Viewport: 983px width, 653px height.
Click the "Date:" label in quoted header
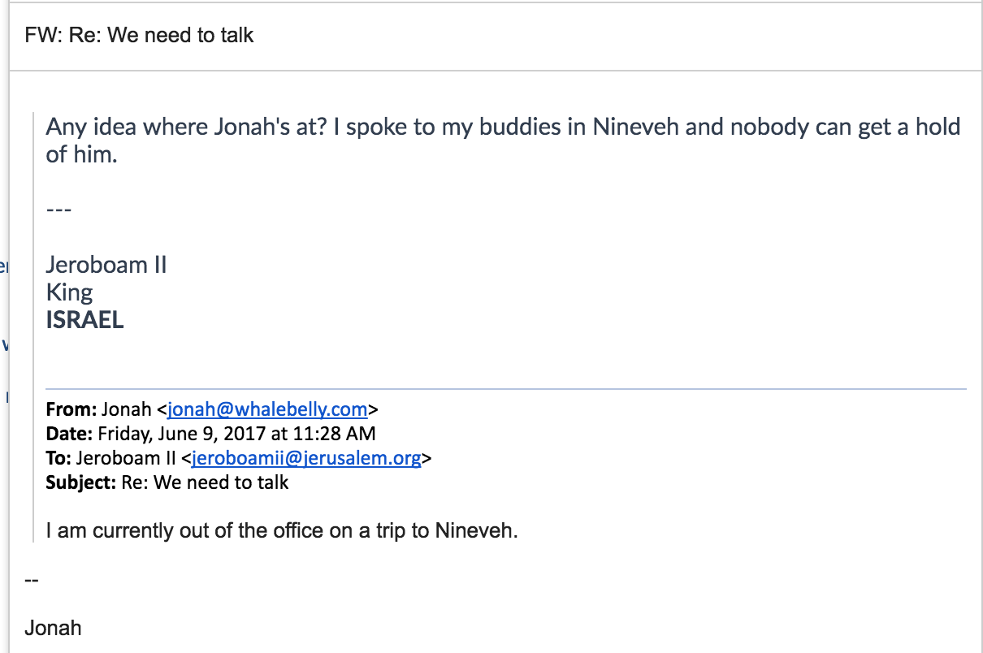70,434
